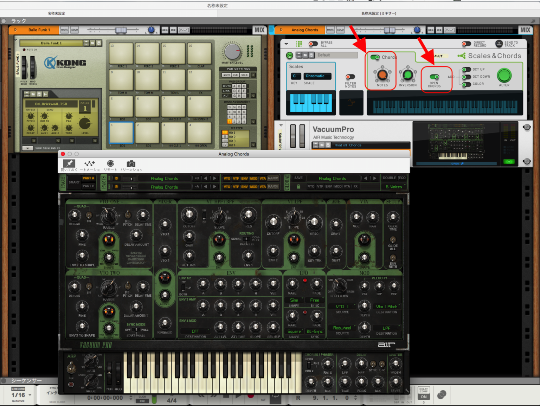Viewport: 540px width, 406px height.
Task: Open the Chromatic scale selector
Action: tap(317, 76)
